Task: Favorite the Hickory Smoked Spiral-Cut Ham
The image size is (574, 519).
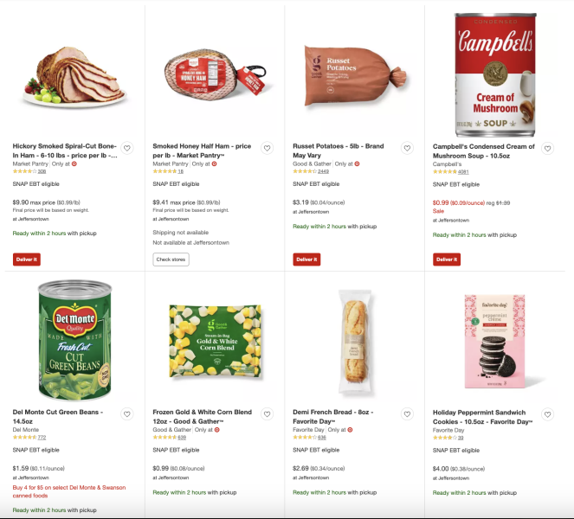Action: (x=126, y=148)
